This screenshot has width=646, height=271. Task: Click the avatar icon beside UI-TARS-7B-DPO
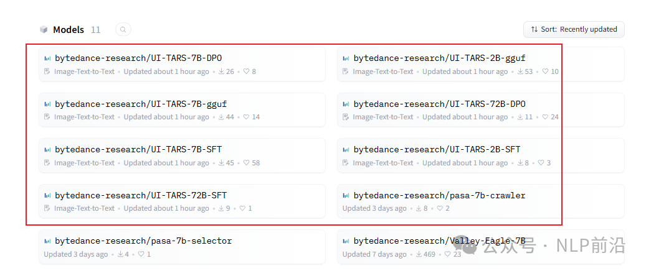pyautogui.click(x=47, y=58)
